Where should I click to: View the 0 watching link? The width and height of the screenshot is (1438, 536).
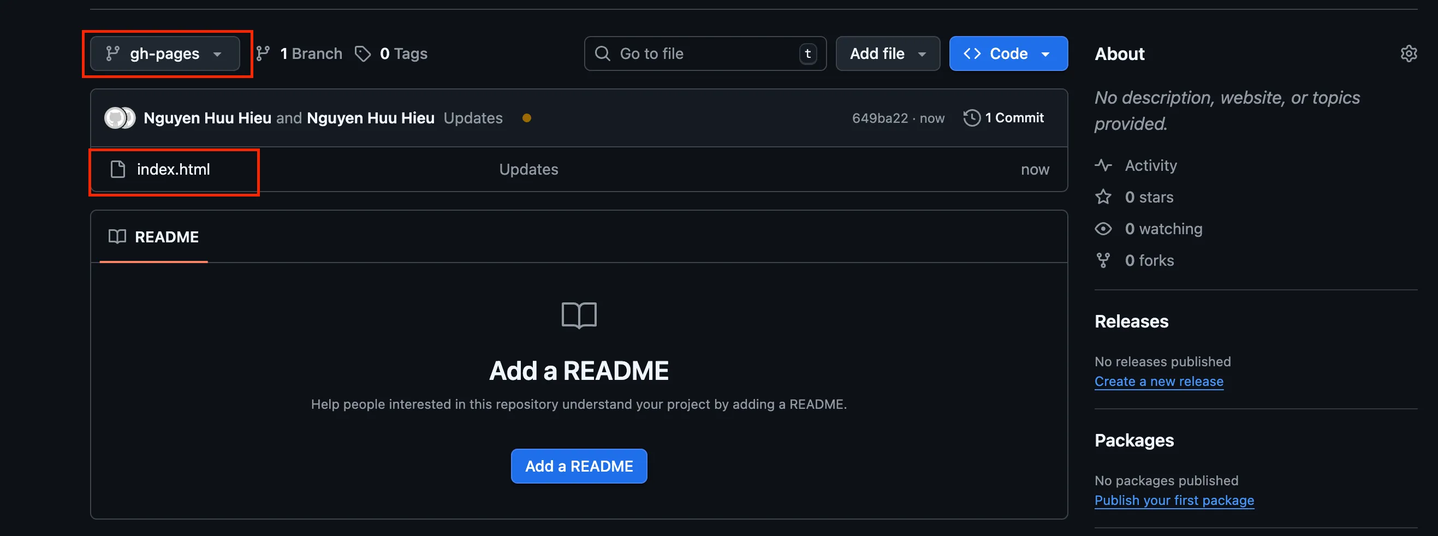pyautogui.click(x=1163, y=229)
